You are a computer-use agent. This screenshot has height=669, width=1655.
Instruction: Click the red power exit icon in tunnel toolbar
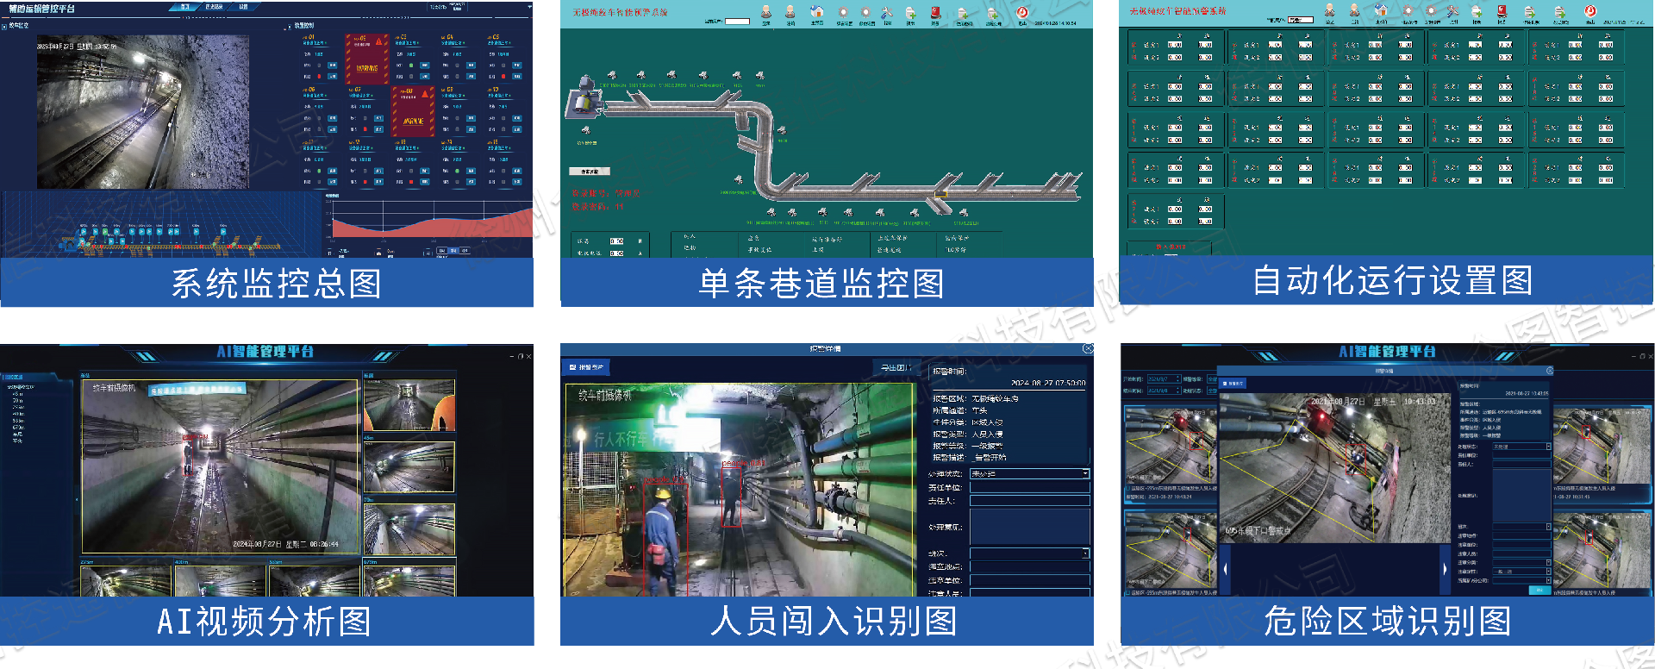(x=1022, y=12)
